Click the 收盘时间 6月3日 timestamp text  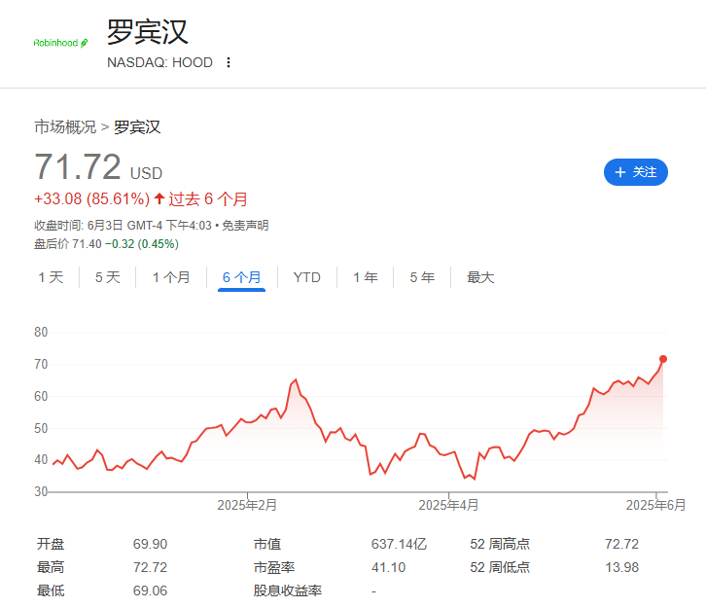point(123,225)
